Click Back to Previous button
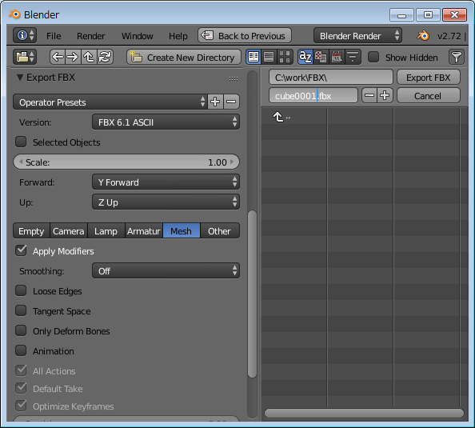Viewport: 475px width, 428px height. 245,35
